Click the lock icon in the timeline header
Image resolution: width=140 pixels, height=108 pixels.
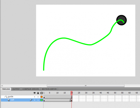point(38,93)
